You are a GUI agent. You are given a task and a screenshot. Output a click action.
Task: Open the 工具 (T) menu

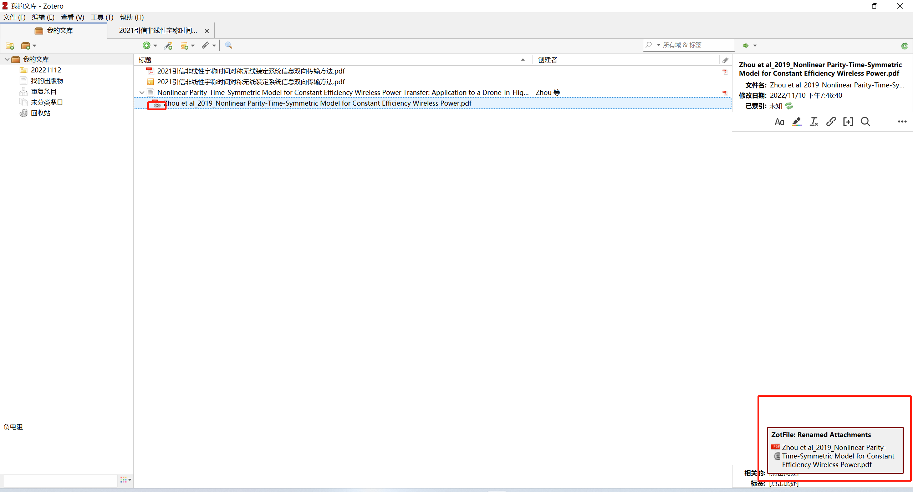pyautogui.click(x=102, y=17)
